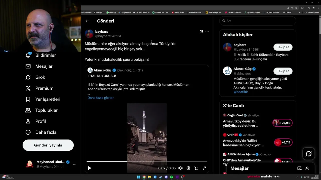Play the video in the quoted post

tap(90, 168)
